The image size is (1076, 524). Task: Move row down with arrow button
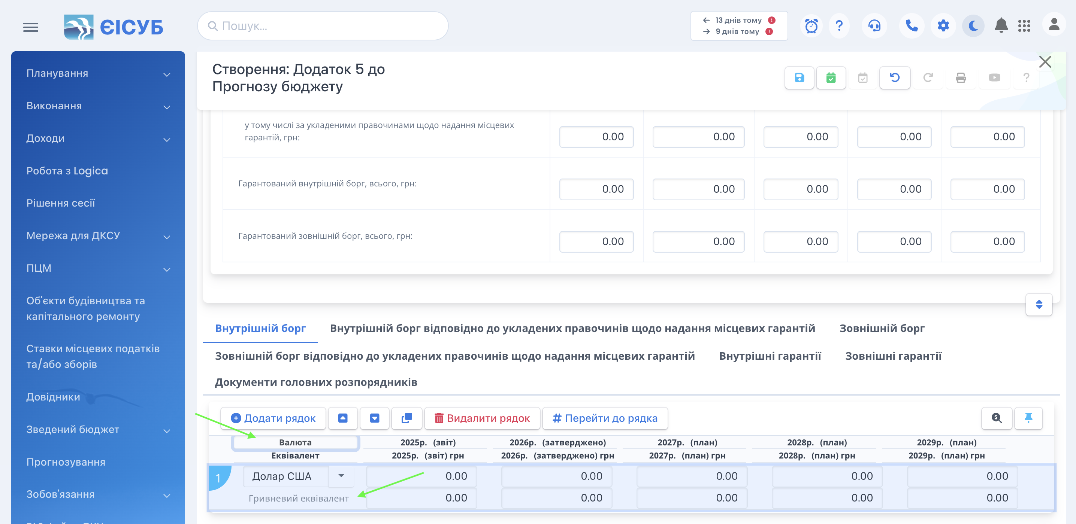coord(375,418)
